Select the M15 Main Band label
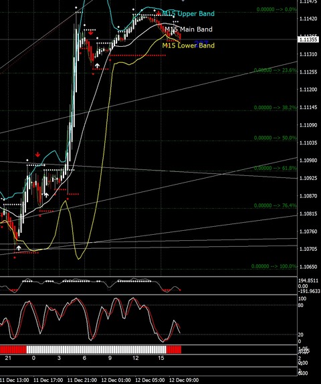 pos(189,29)
